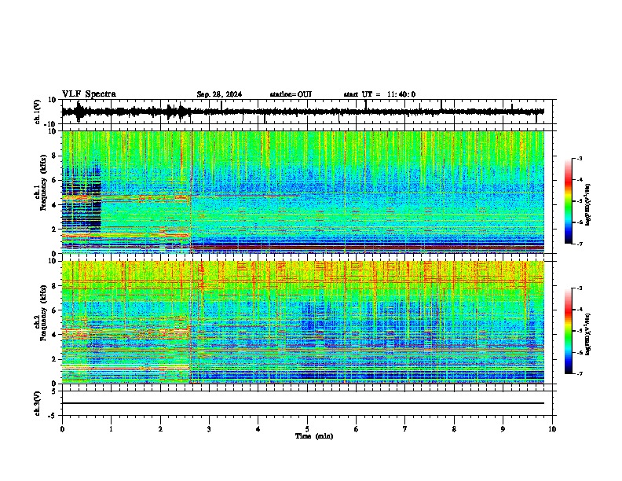Click the ch.1(V) waveform axis label
The width and height of the screenshot is (622, 481).
tap(38, 112)
